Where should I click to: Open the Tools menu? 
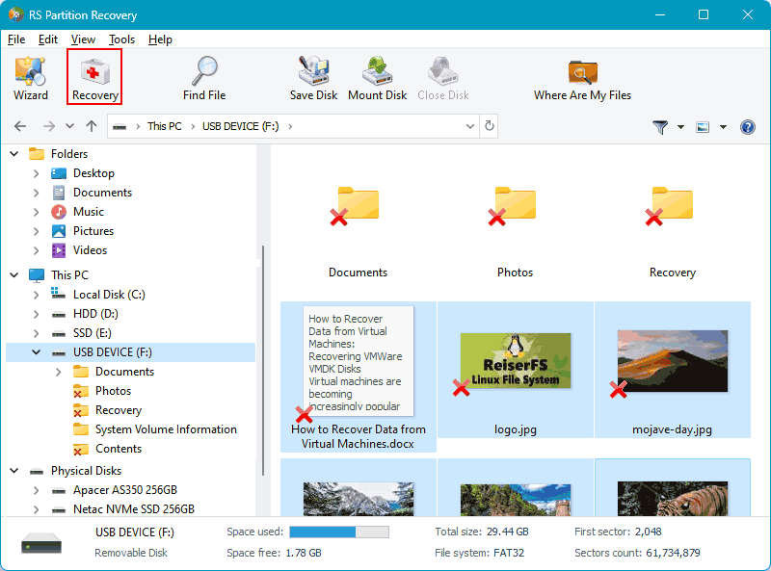121,39
